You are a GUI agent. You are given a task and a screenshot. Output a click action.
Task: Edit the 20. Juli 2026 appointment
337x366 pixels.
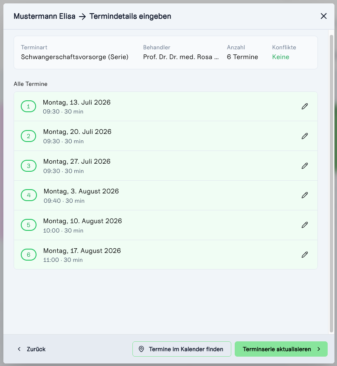(x=305, y=136)
